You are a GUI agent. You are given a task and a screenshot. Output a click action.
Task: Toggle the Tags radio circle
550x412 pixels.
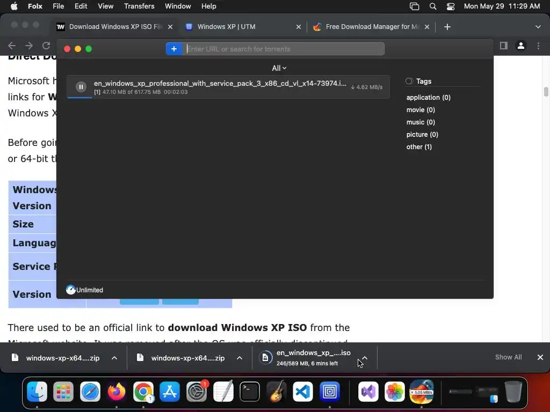click(x=409, y=82)
